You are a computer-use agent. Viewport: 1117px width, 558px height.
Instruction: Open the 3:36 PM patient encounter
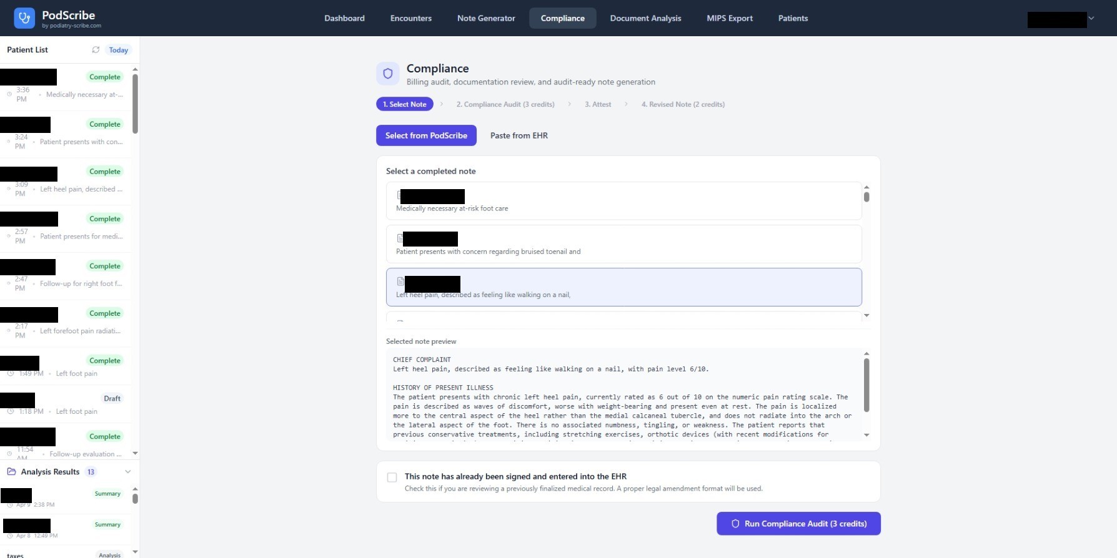click(66, 87)
